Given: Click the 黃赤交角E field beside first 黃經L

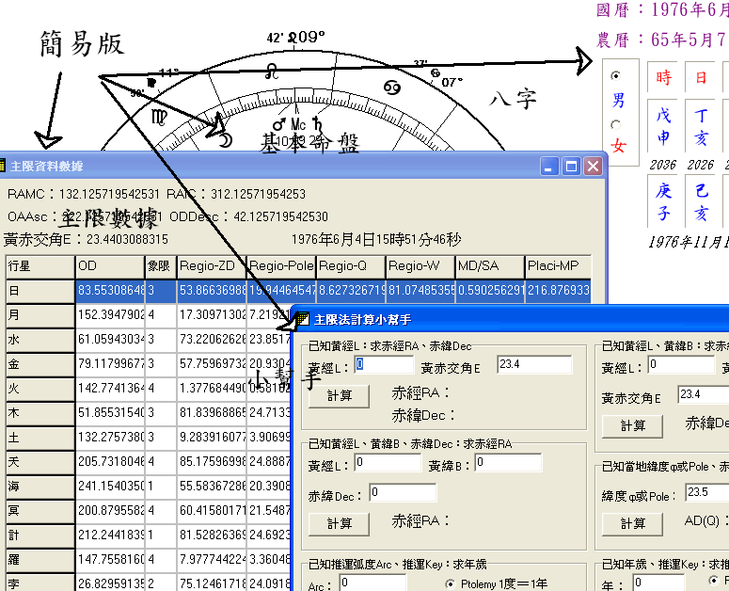Looking at the screenshot, I should click(x=534, y=365).
